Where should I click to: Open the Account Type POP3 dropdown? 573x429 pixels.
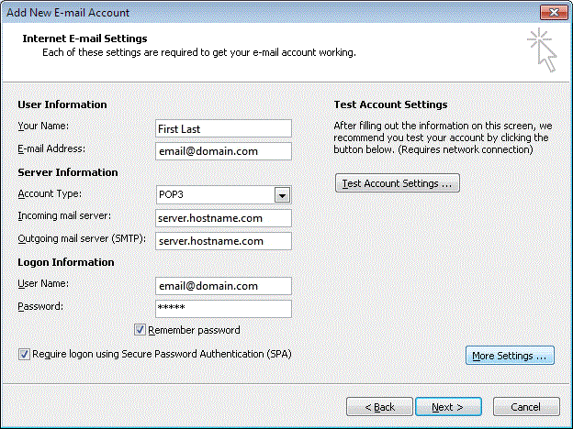click(x=283, y=195)
